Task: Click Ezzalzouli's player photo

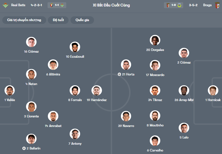Action: pyautogui.click(x=75, y=47)
